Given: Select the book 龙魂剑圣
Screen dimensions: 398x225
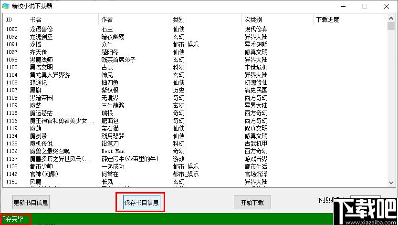Looking at the screenshot, I should (x=41, y=37).
